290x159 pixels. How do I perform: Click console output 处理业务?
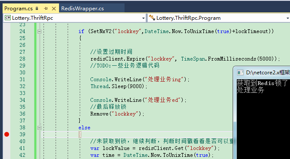[250, 90]
